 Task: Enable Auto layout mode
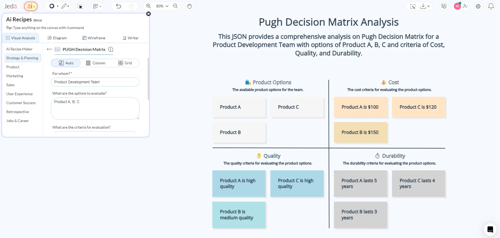pos(66,63)
